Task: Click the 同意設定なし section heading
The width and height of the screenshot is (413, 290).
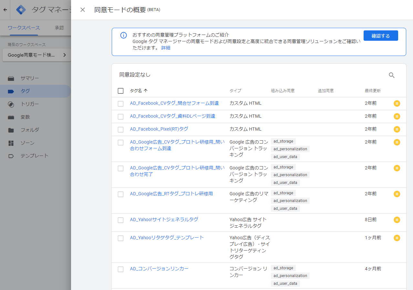Action: (x=135, y=75)
